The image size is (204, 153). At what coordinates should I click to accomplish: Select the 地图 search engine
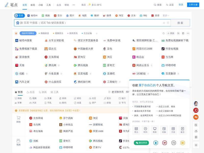click(82, 16)
